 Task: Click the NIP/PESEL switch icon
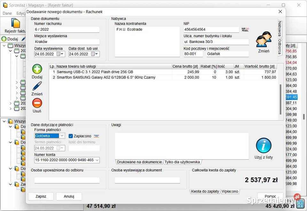pos(245,29)
